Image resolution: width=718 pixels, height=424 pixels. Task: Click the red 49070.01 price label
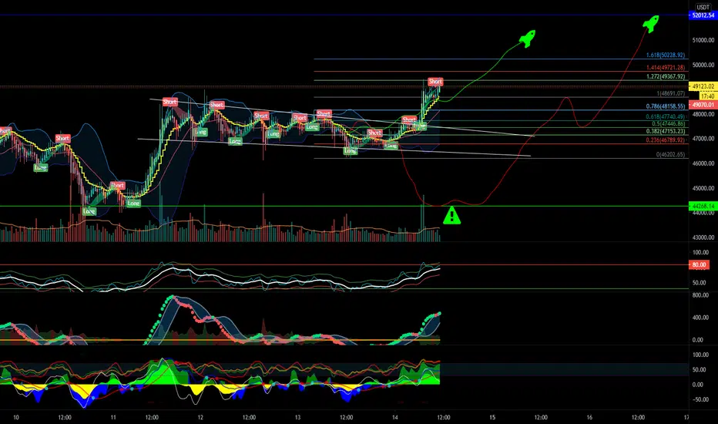pos(703,105)
